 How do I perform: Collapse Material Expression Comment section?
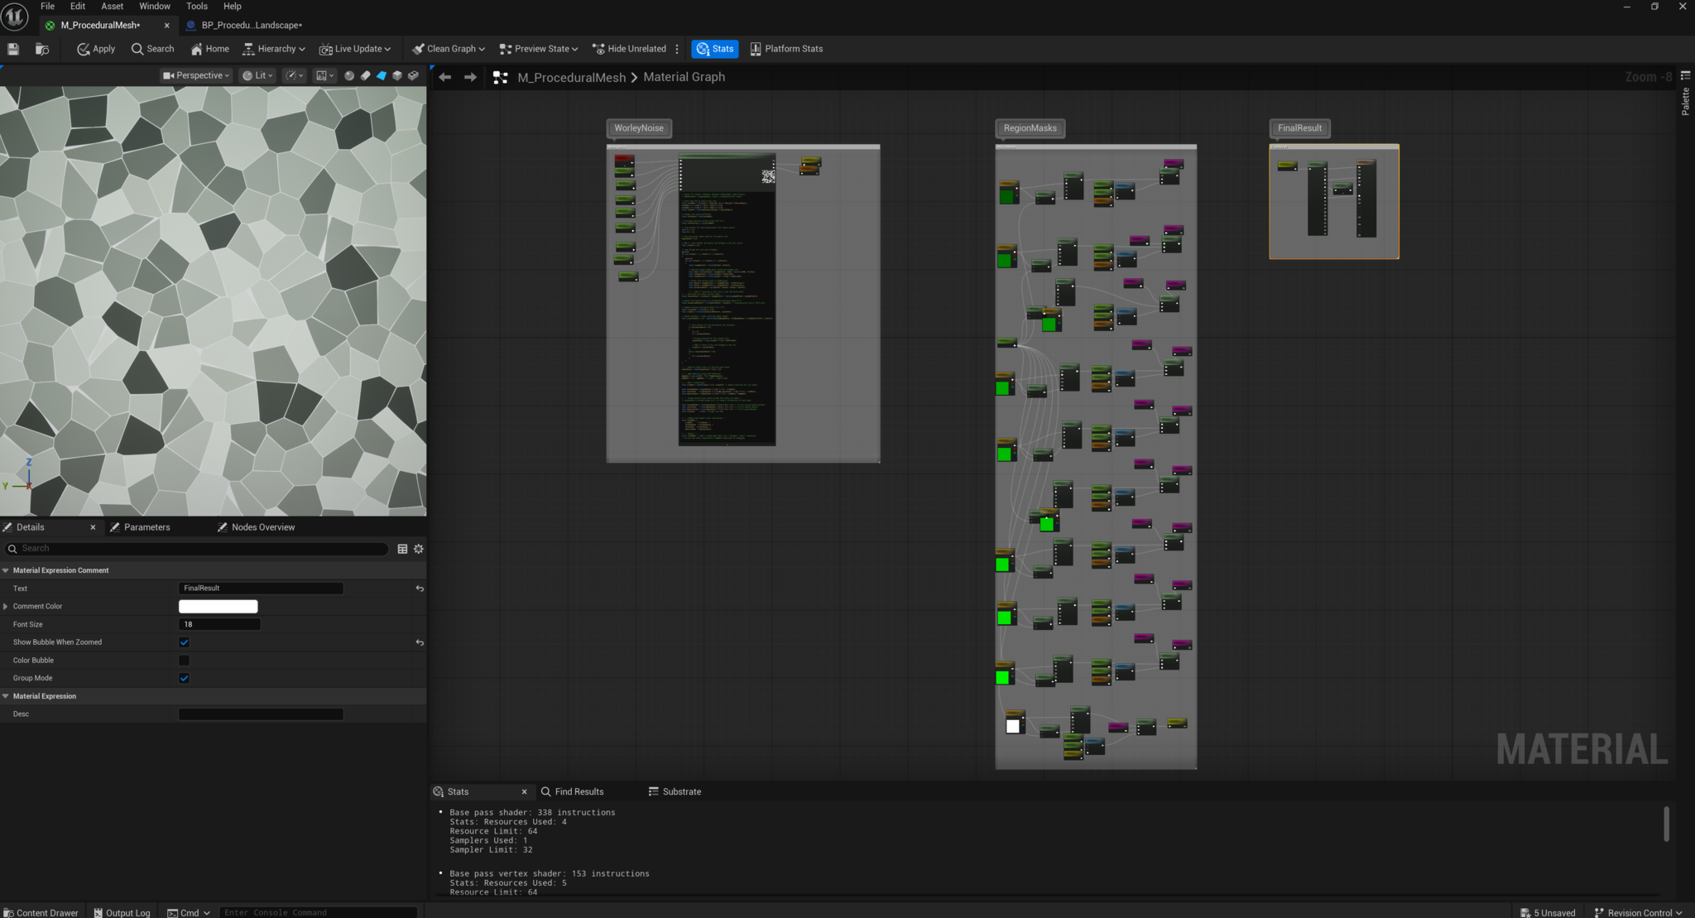pos(6,570)
